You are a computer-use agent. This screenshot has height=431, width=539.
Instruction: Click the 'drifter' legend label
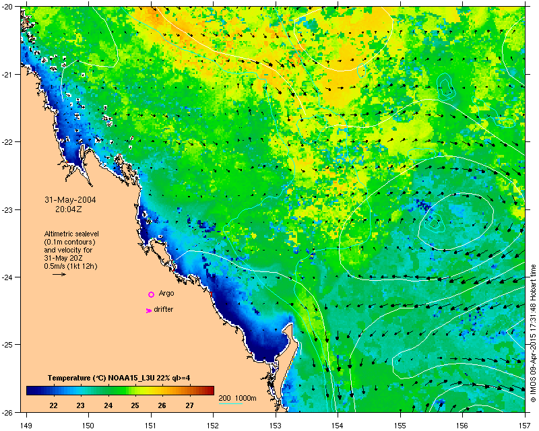[x=163, y=309]
